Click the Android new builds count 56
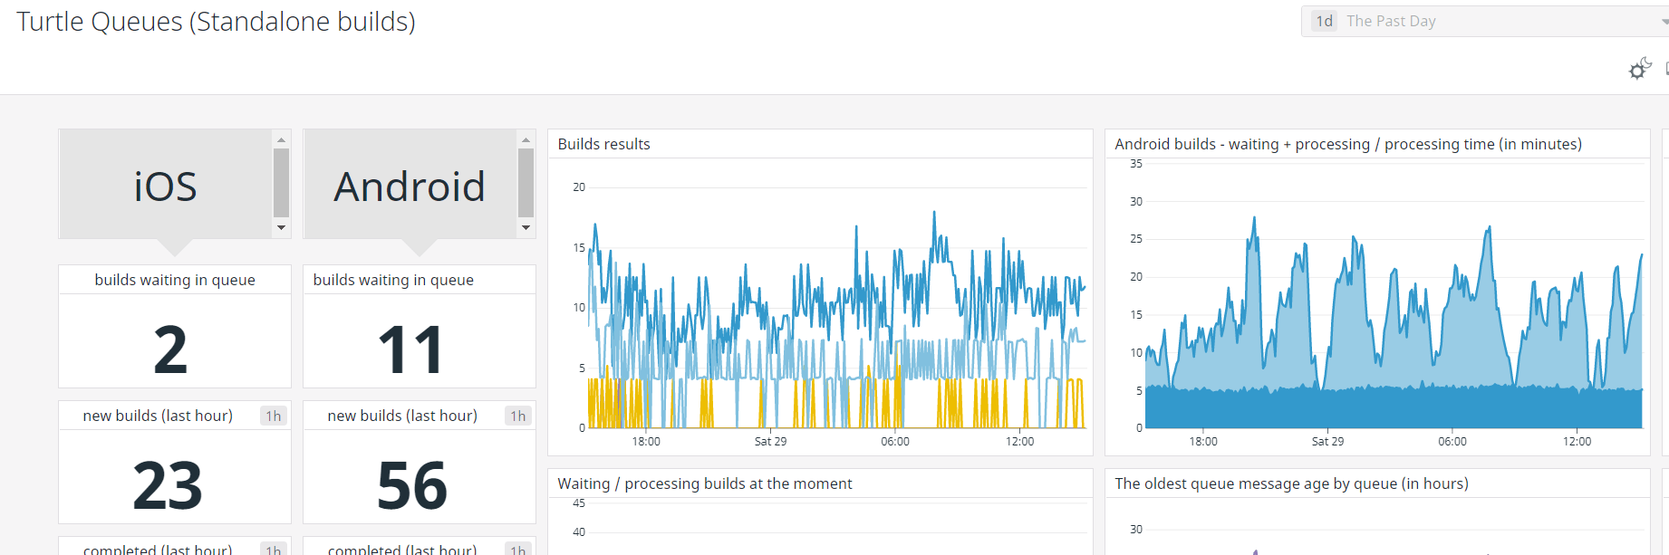The image size is (1669, 555). point(412,485)
